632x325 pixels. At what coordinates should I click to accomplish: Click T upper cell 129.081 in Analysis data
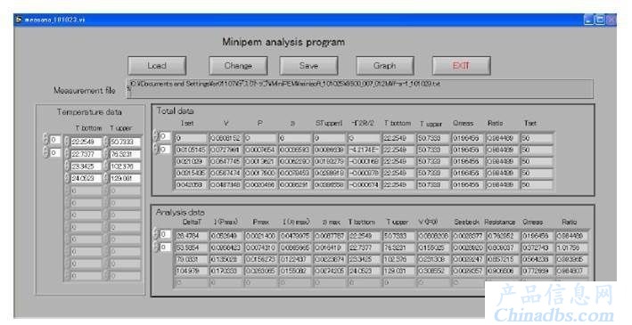click(398, 271)
